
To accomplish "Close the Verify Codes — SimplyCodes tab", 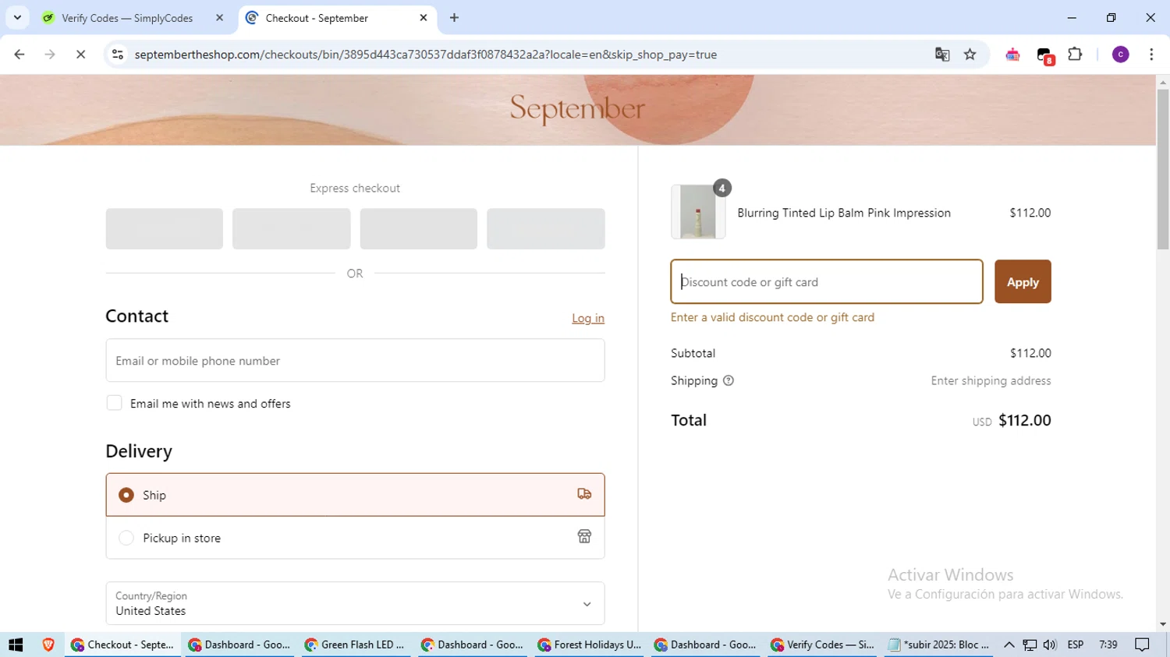I will 219,17.
